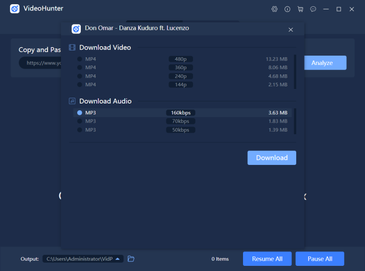Click the 50kbps bitrate badge
The width and height of the screenshot is (365, 271).
180,130
